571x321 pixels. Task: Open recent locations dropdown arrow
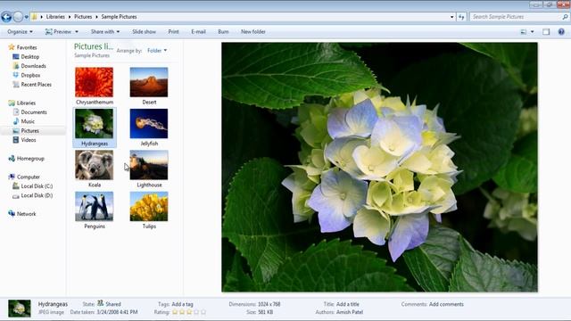point(26,17)
